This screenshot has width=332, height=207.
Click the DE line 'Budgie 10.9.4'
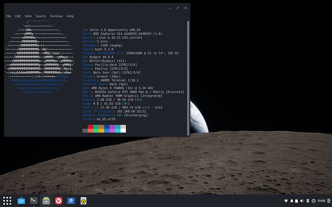98,57
